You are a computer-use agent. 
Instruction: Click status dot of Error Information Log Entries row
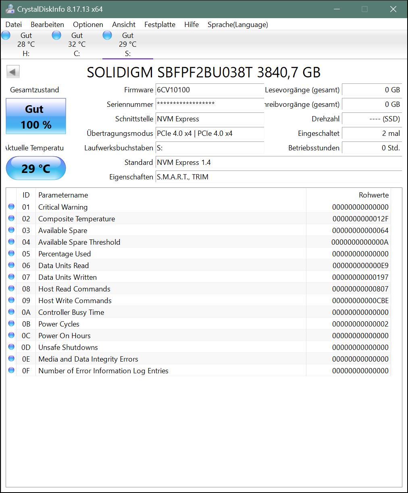click(11, 370)
